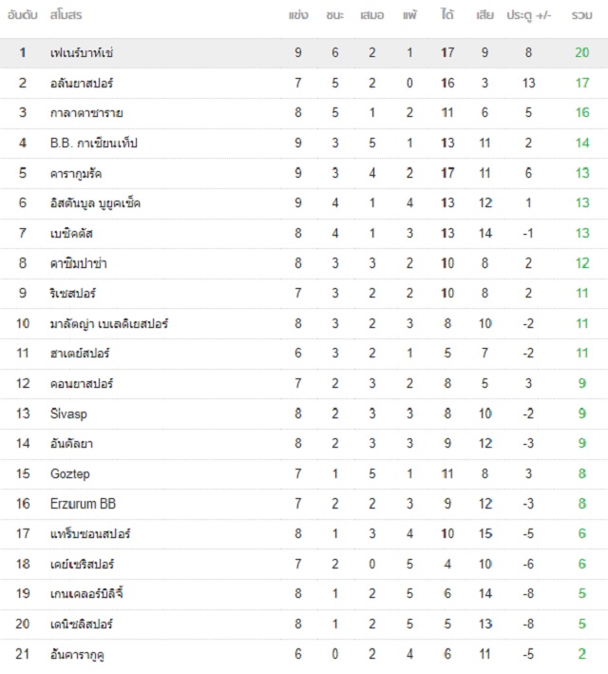Click the มาลัตญ่า เบเลดิเยสปอร์ team name
608x674 pixels.
[x=109, y=323]
